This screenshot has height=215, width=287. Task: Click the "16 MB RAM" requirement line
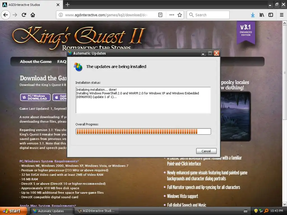coord(29,179)
